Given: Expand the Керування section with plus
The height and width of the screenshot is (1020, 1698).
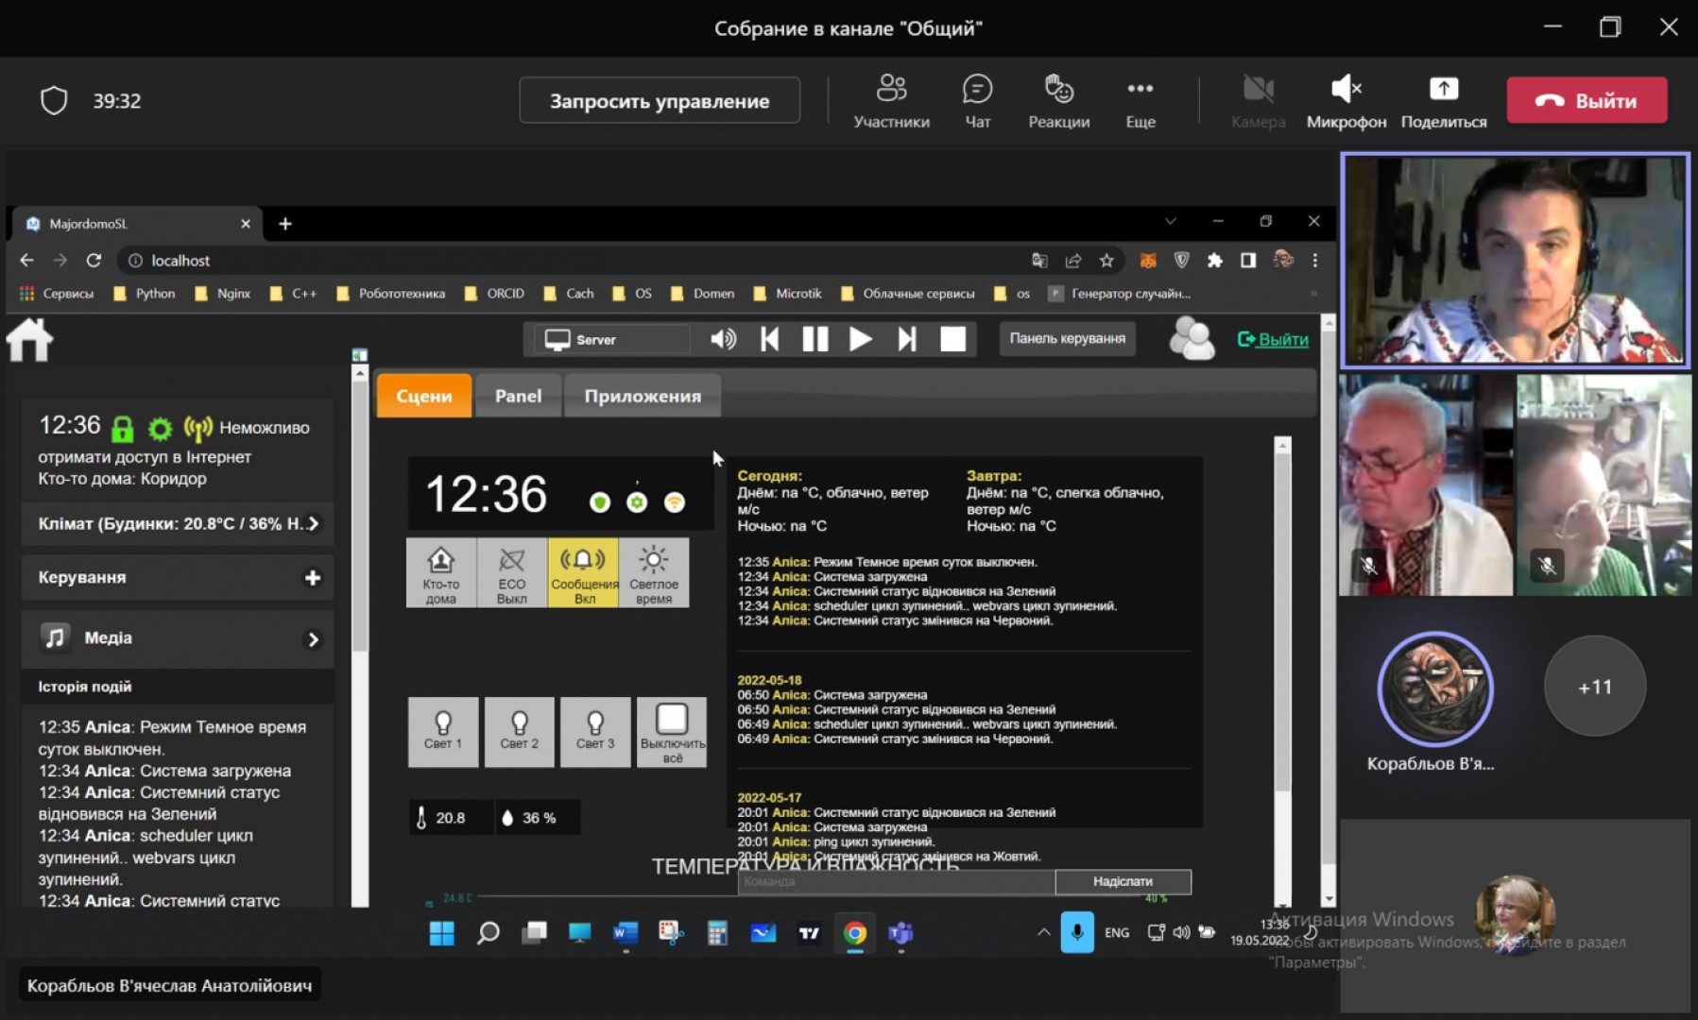Looking at the screenshot, I should pos(313,578).
